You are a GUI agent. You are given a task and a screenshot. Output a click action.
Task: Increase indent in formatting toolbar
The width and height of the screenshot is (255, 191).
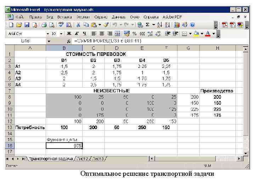(175, 34)
